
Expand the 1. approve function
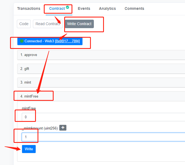pos(101,55)
